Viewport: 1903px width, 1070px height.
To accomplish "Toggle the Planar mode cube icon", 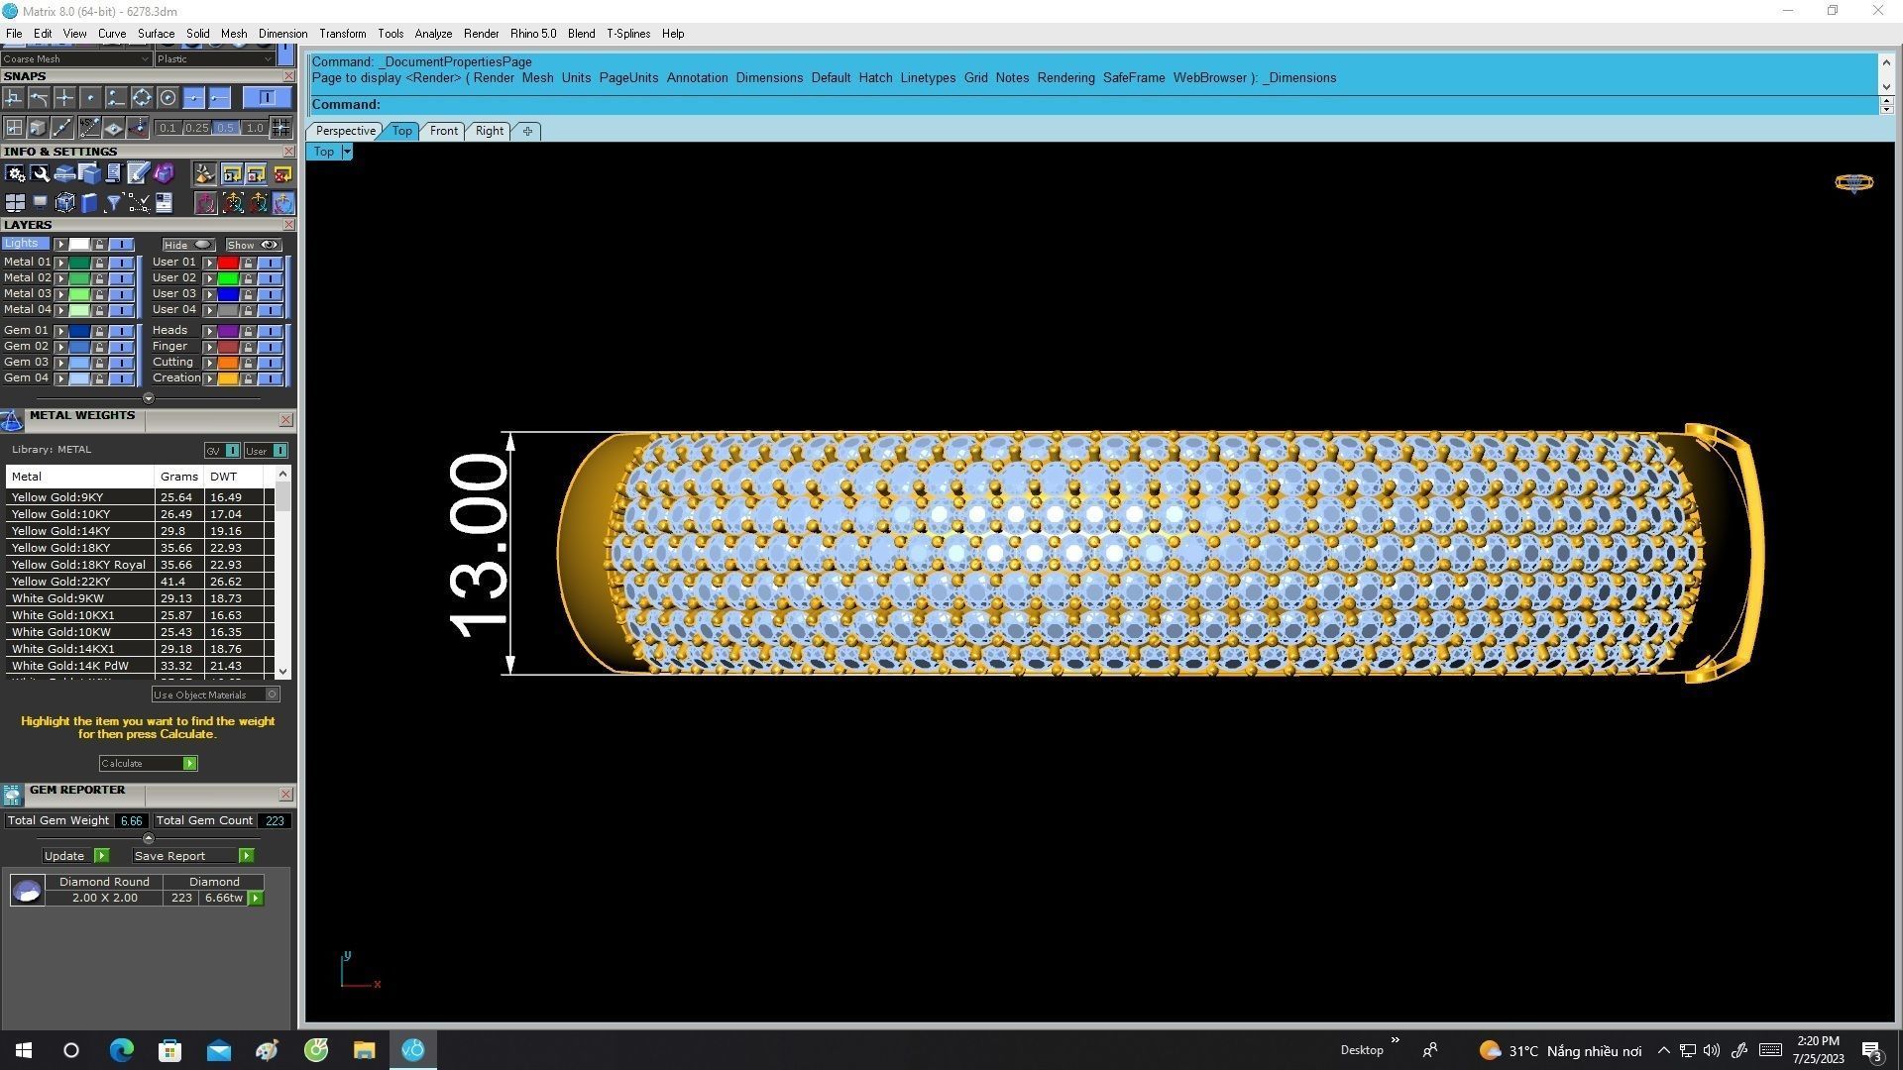I will click(x=38, y=128).
